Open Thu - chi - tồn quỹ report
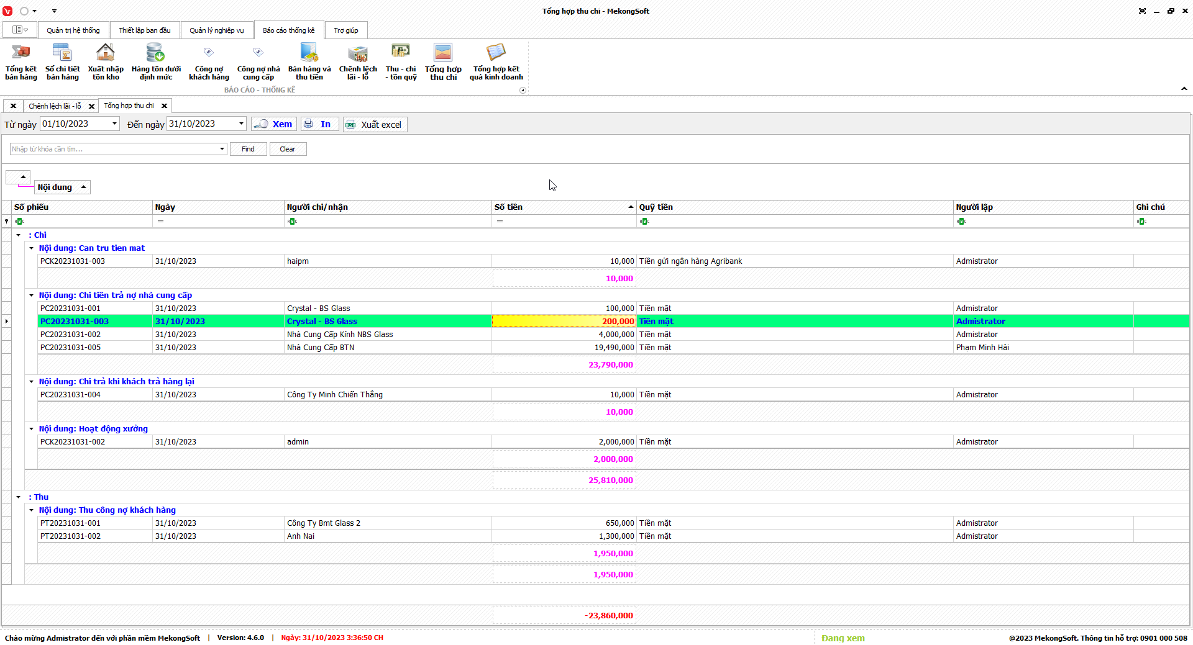 pos(401,61)
